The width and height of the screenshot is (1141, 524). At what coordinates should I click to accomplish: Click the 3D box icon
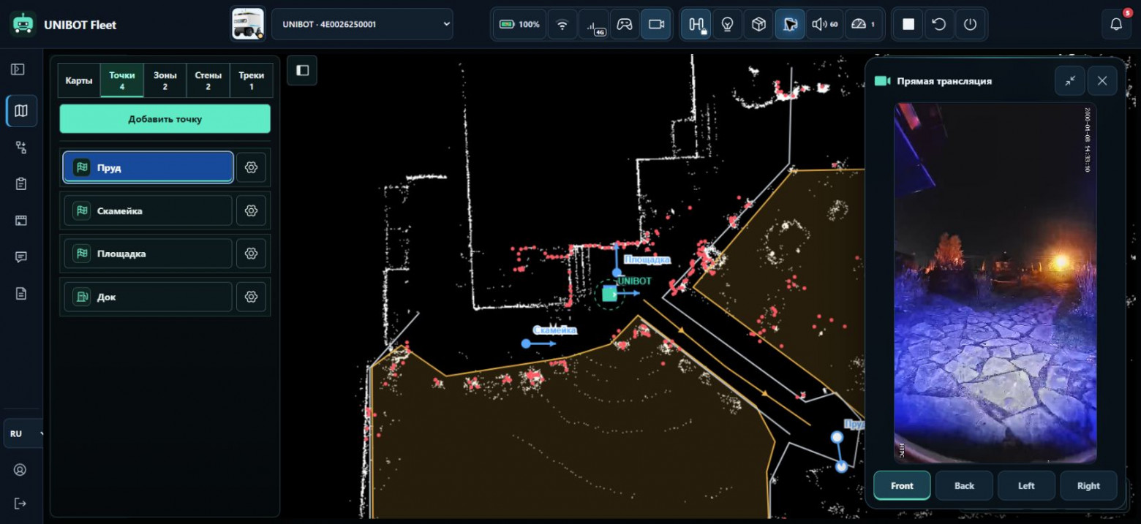(x=759, y=24)
